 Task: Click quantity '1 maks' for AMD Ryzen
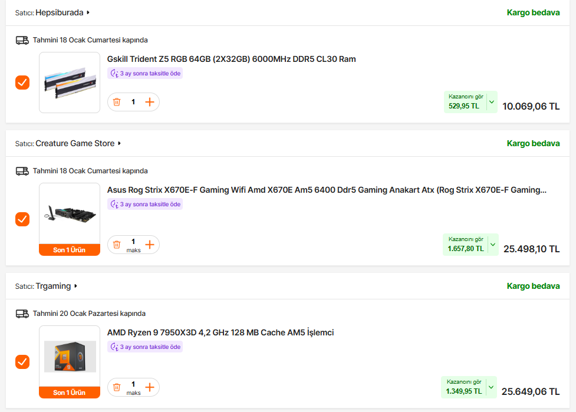(x=133, y=388)
